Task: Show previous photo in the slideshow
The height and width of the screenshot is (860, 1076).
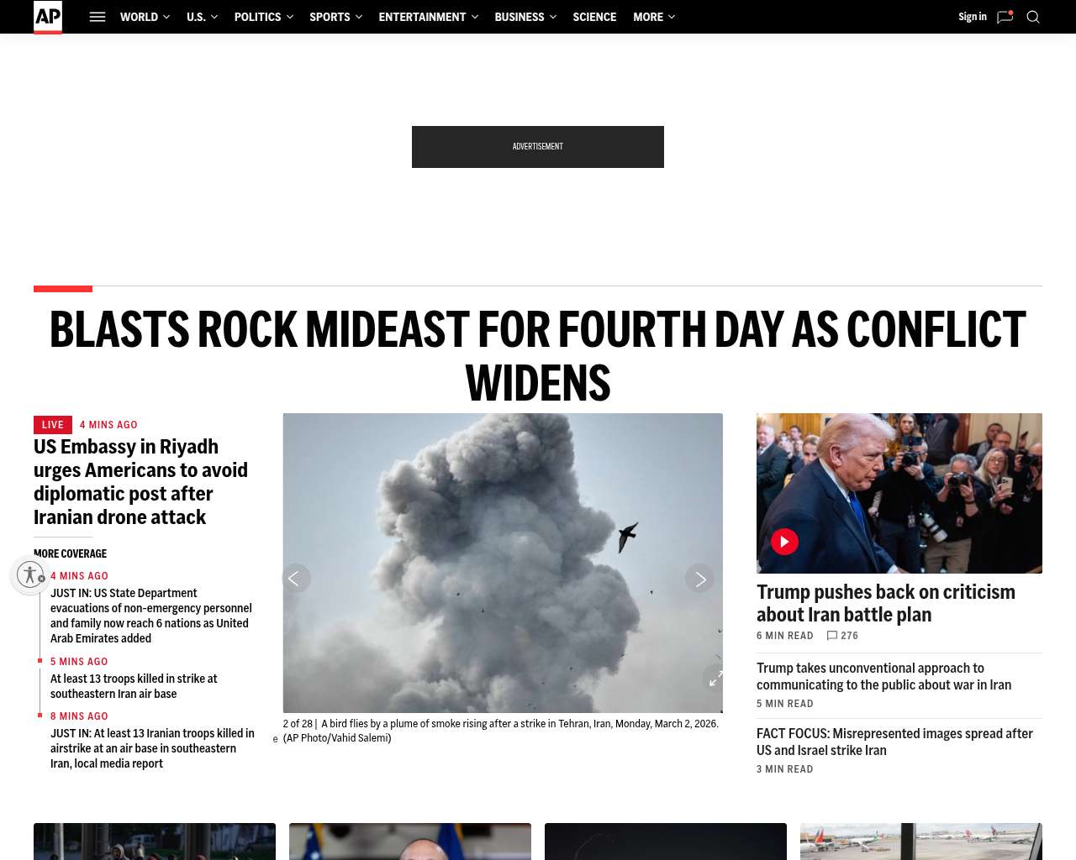Action: pyautogui.click(x=296, y=578)
